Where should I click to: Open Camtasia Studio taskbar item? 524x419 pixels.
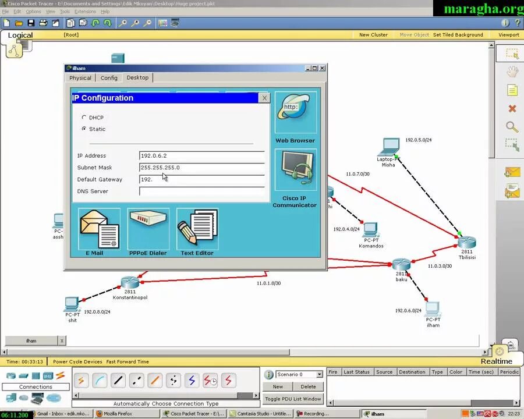[x=261, y=414]
